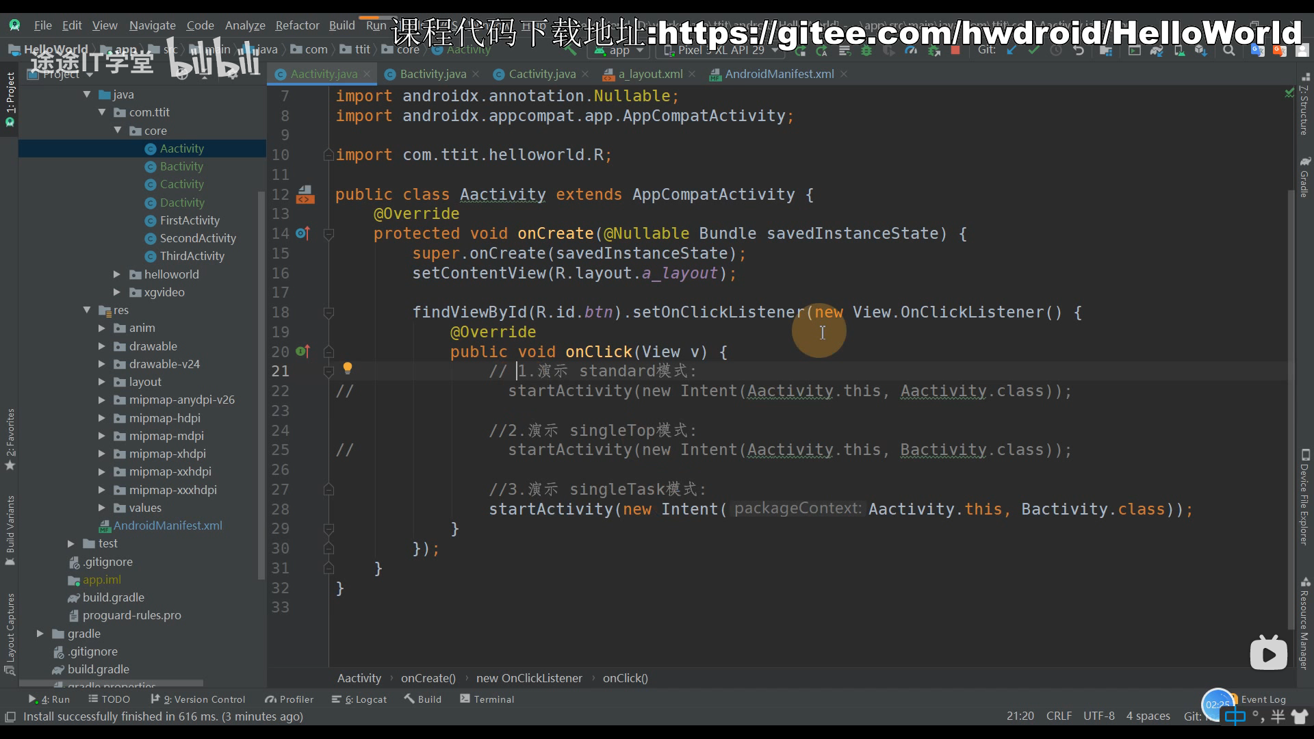The width and height of the screenshot is (1314, 739).
Task: Click the related XML file gutter icon
Action: tap(305, 195)
